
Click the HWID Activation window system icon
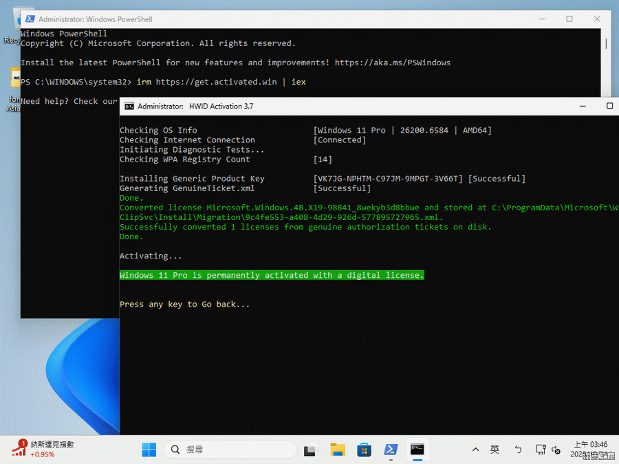pos(129,107)
